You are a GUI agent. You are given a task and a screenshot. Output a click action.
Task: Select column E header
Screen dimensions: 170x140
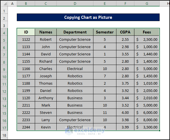tap(105, 3)
